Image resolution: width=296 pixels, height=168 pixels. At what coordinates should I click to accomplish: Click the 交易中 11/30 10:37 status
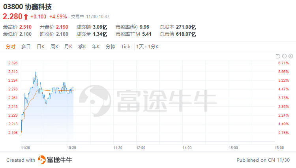[90, 17]
